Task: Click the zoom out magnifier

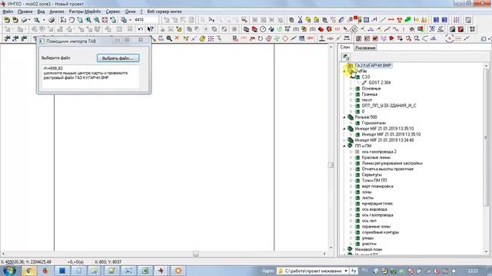Action: pos(97,20)
